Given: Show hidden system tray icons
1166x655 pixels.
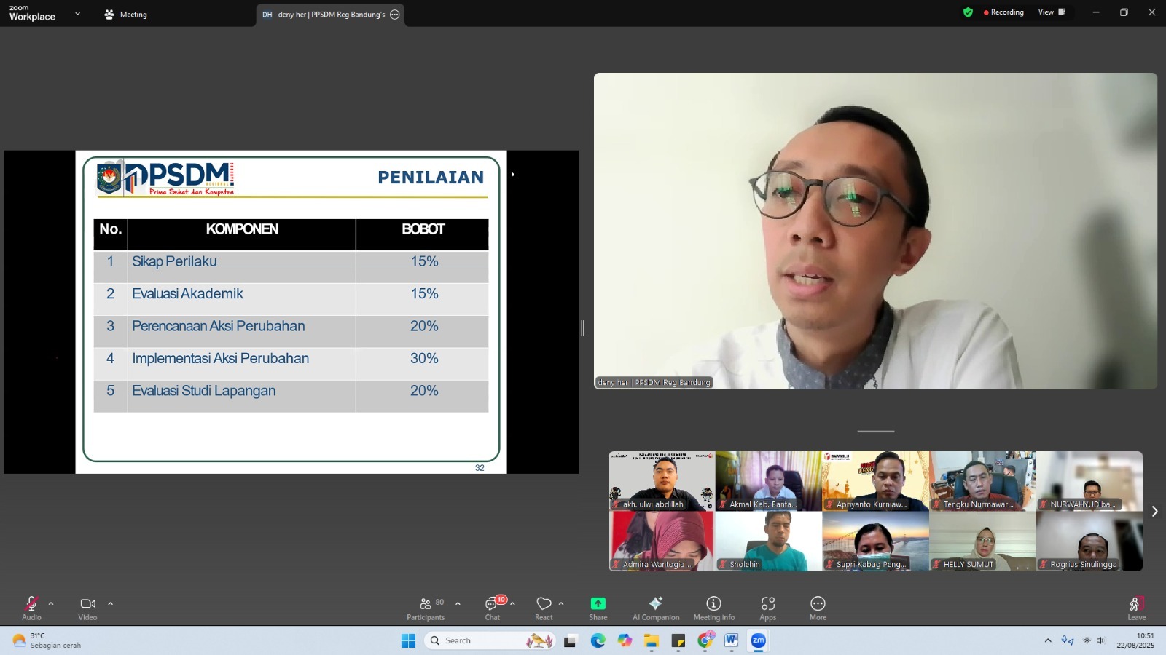Looking at the screenshot, I should (1047, 641).
